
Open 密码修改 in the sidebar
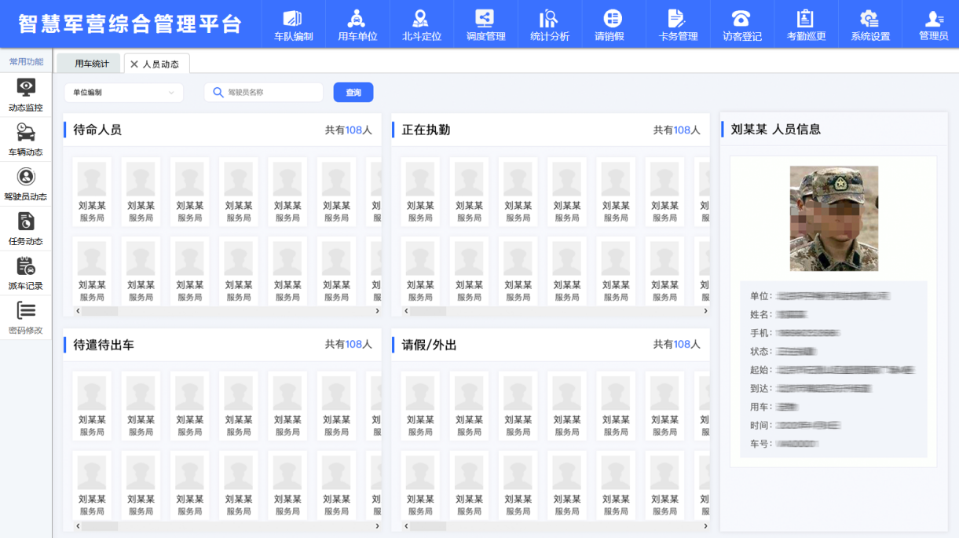pos(26,319)
